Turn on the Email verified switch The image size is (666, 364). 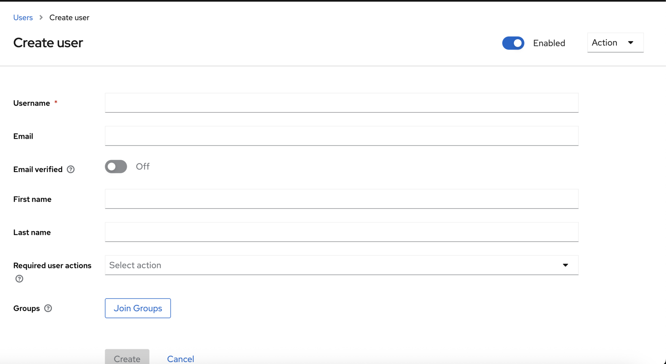(116, 167)
